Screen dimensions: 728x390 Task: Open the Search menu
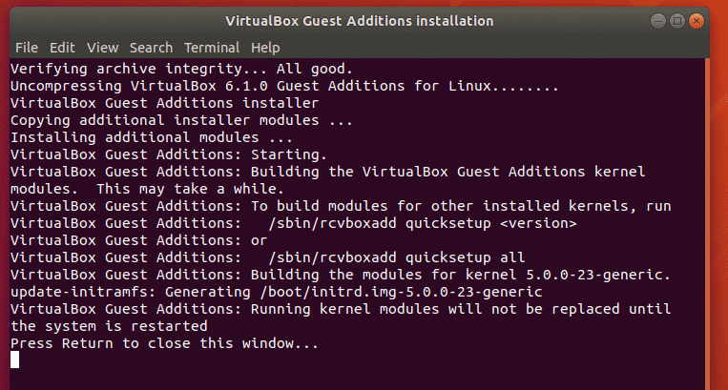click(151, 48)
